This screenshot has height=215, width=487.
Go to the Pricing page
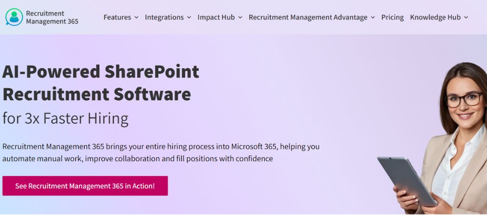click(x=392, y=18)
